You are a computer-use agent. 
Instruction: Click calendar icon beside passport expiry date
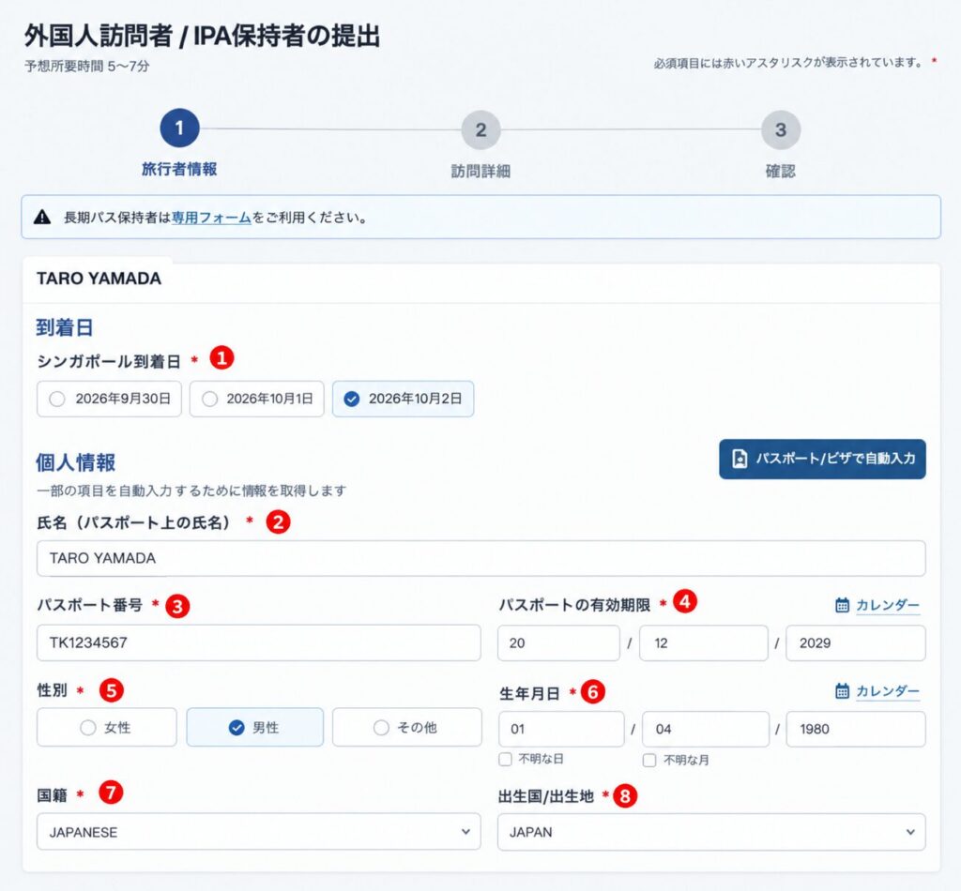pos(842,605)
